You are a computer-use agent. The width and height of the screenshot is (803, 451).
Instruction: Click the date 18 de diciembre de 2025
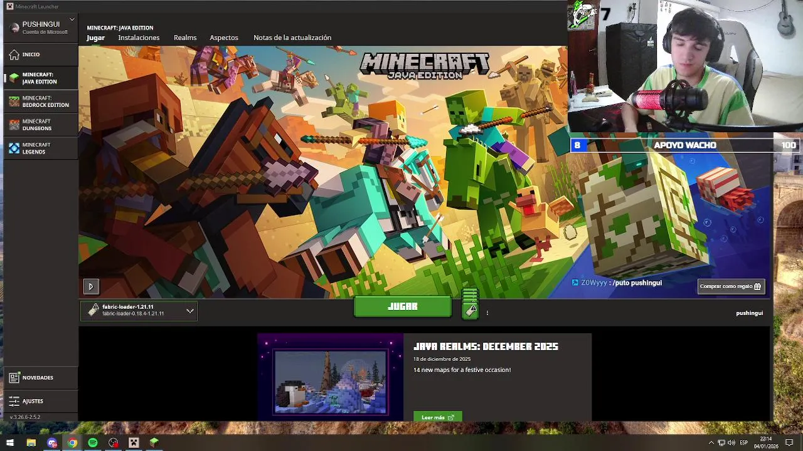(442, 359)
